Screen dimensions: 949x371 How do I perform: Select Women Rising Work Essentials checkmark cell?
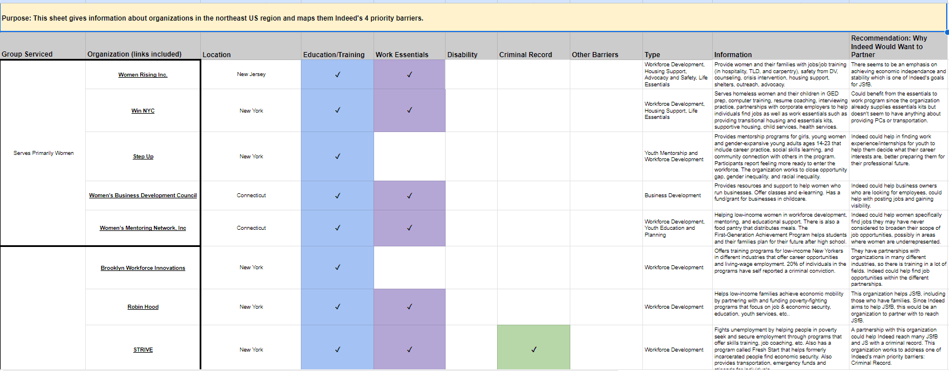[410, 74]
